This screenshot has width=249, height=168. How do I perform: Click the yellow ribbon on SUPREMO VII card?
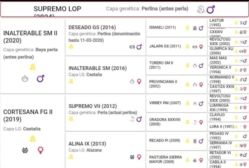[x=71, y=119]
